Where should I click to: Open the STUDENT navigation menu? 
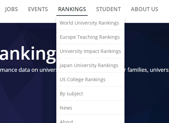point(108,9)
